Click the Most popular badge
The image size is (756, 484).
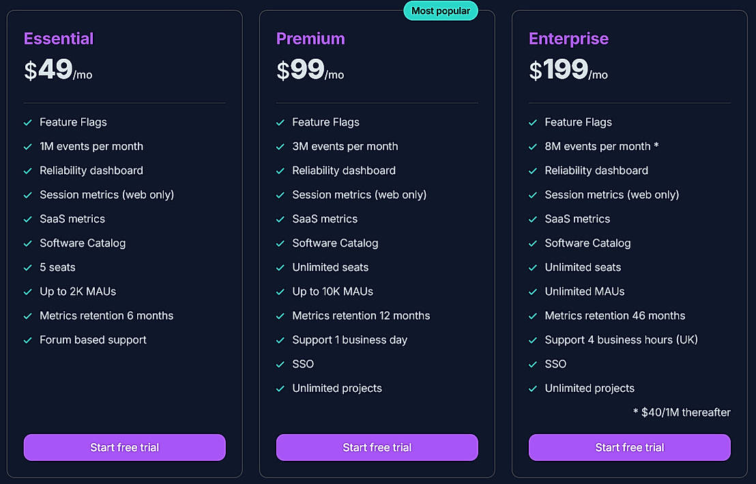(441, 11)
